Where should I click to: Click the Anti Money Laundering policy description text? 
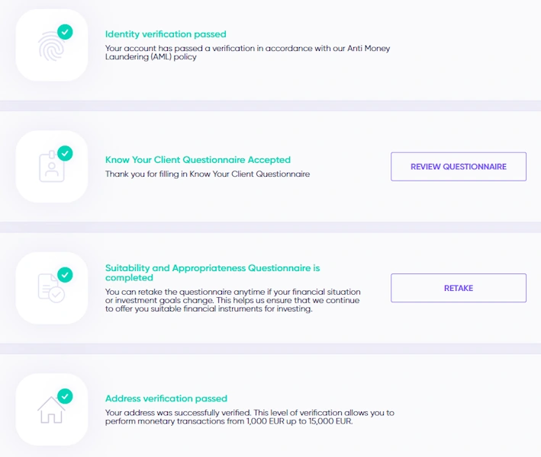[247, 53]
